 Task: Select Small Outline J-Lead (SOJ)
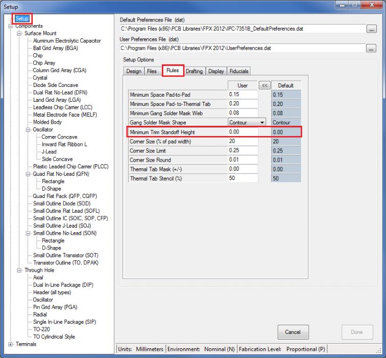click(62, 226)
